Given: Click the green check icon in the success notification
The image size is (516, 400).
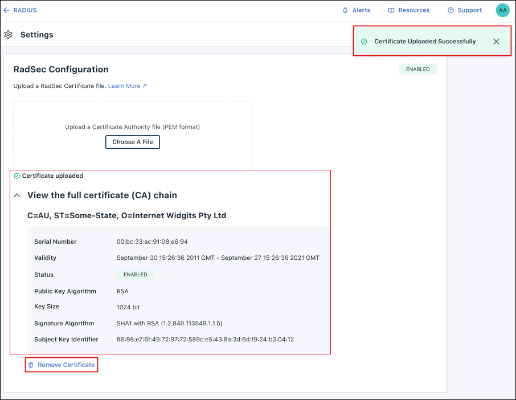Looking at the screenshot, I should tap(364, 42).
